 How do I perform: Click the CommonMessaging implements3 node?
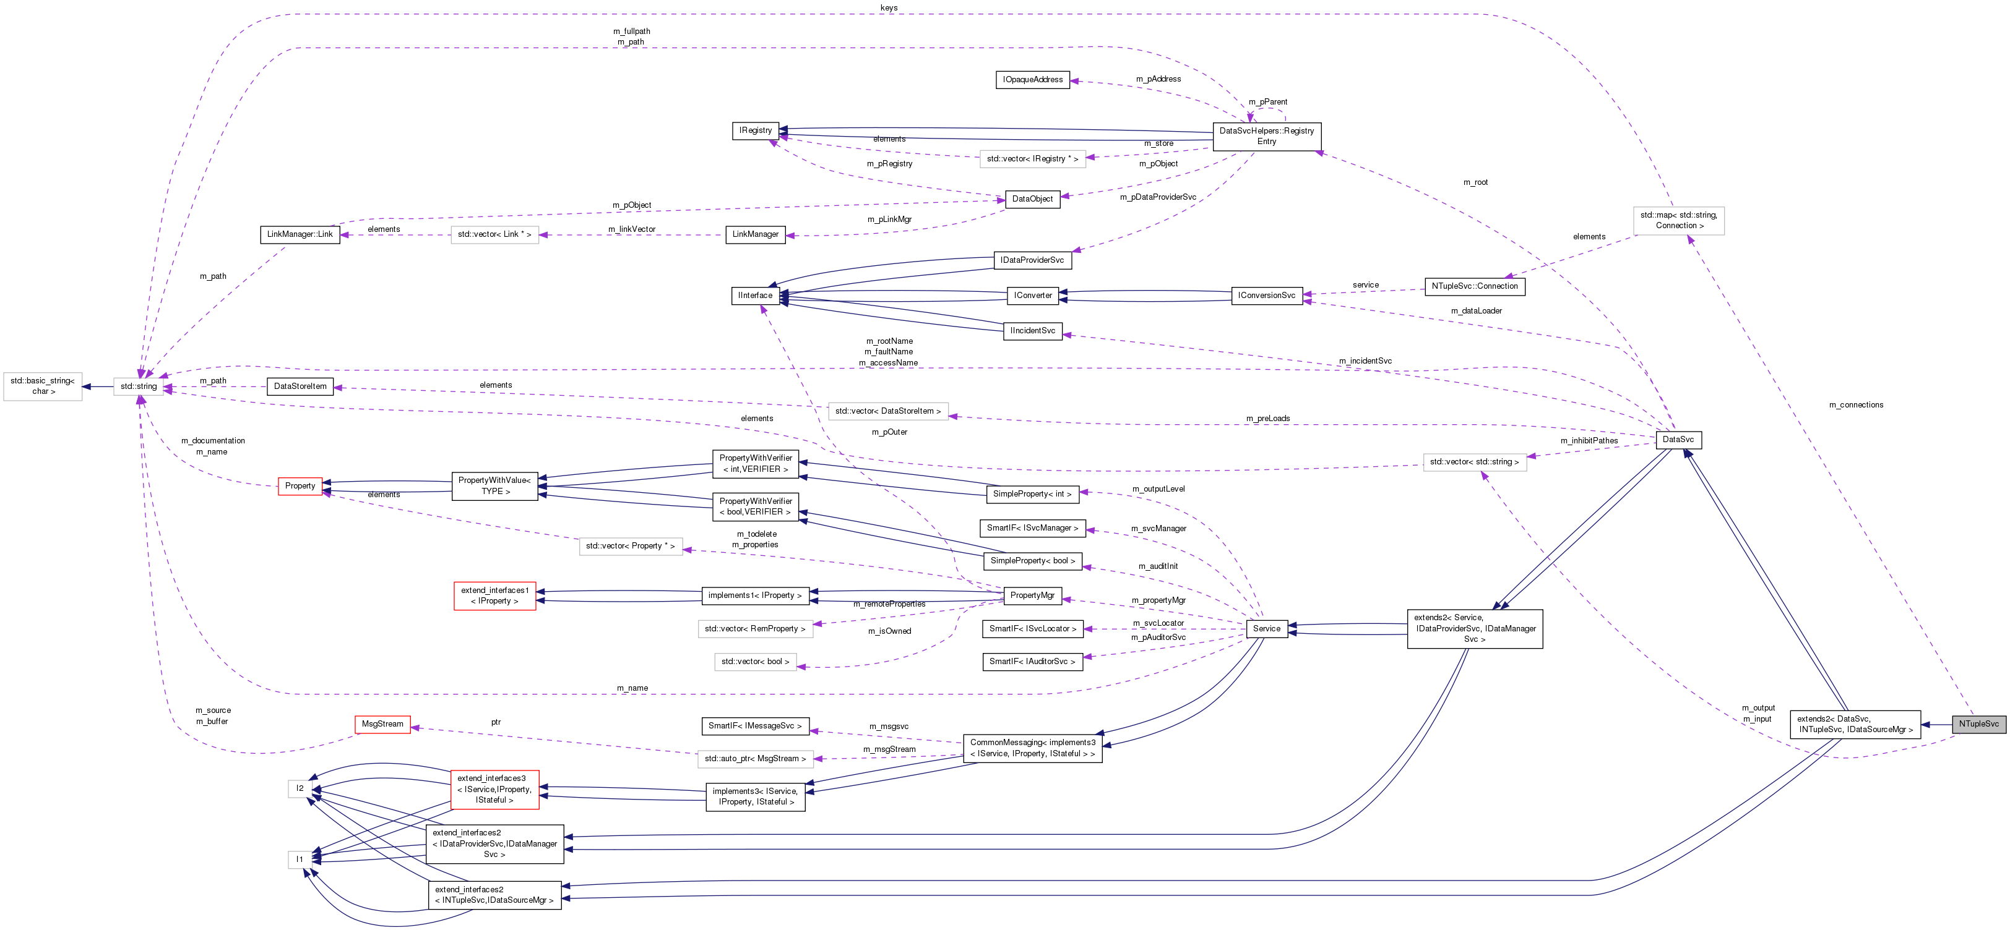(1033, 748)
